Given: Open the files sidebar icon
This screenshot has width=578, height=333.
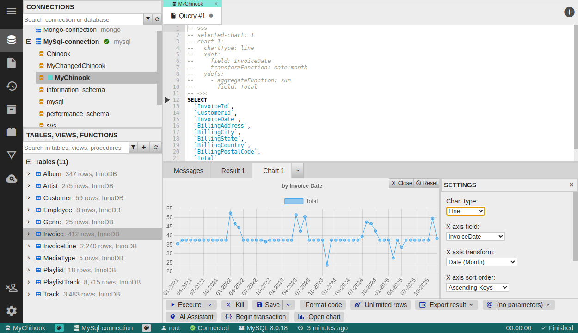Looking at the screenshot, I should click(x=12, y=63).
